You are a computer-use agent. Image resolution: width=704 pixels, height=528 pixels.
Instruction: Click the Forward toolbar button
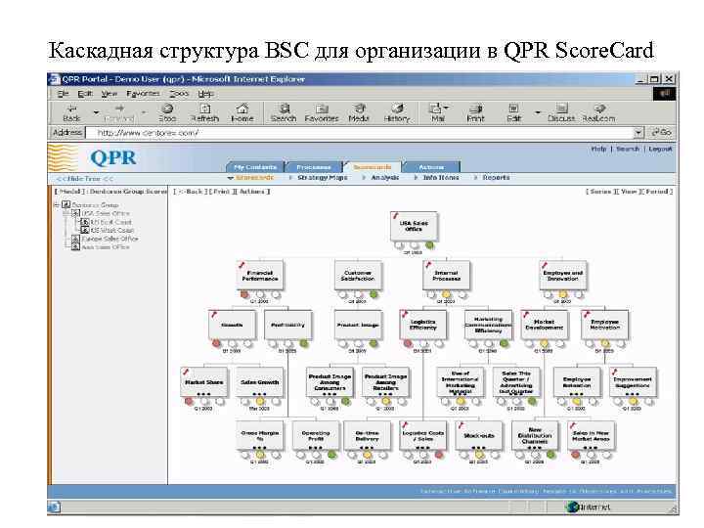tap(119, 113)
